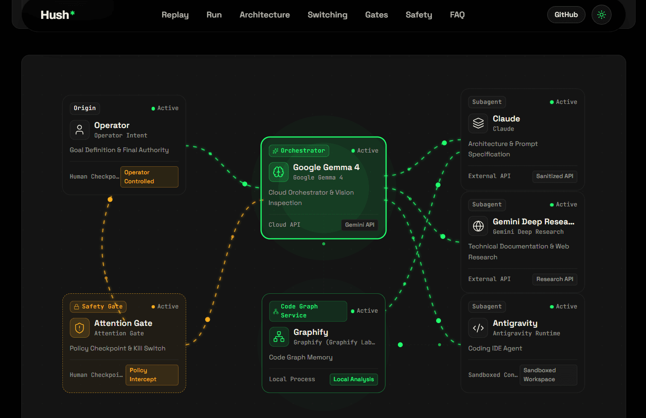This screenshot has height=418, width=646.
Task: Select the Switching nav item
Action: pos(327,15)
